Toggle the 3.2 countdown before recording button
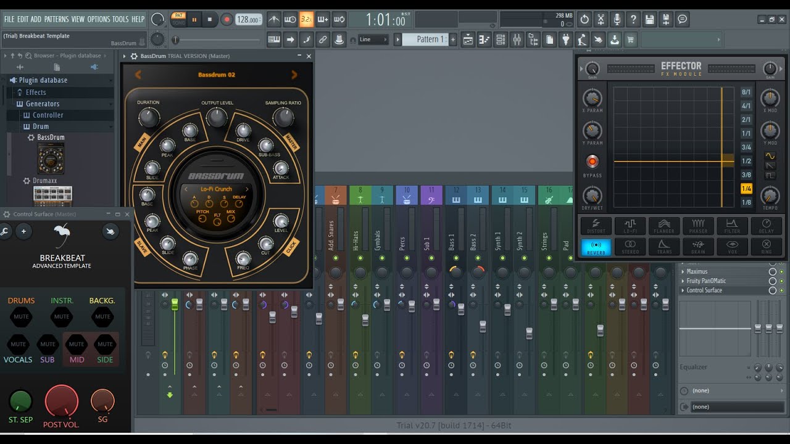 (x=306, y=19)
